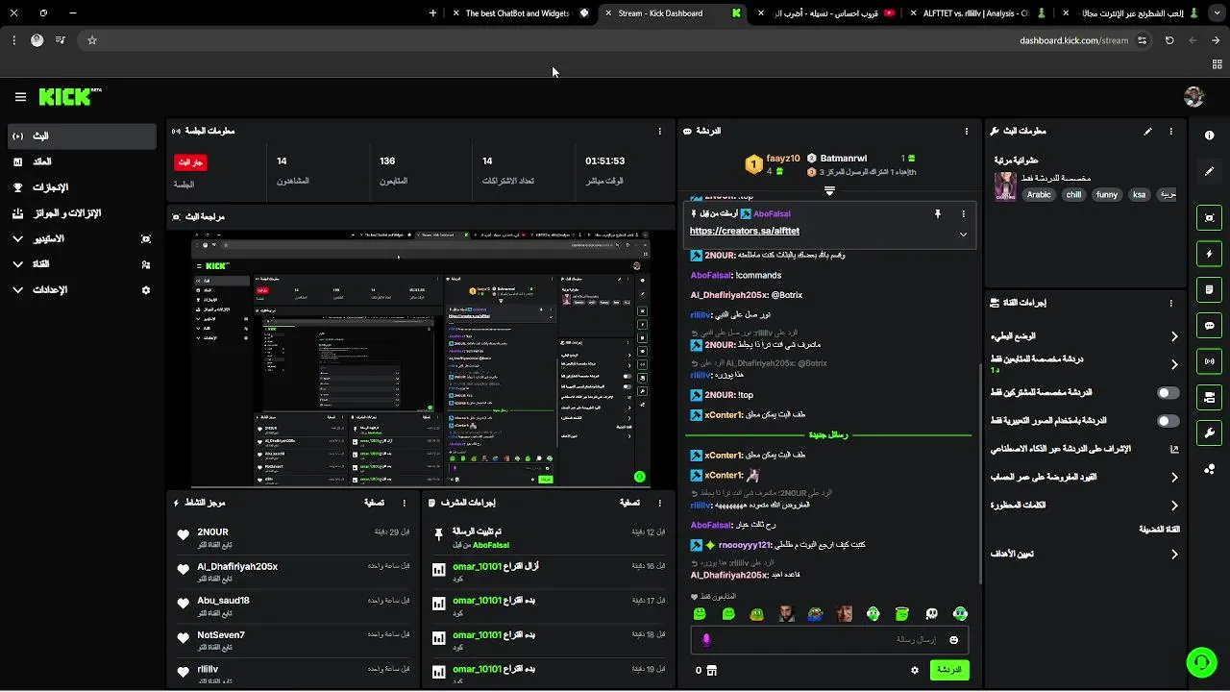Viewport: 1230px width, 692px height.
Task: Click the funny tag chip
Action: click(1107, 194)
